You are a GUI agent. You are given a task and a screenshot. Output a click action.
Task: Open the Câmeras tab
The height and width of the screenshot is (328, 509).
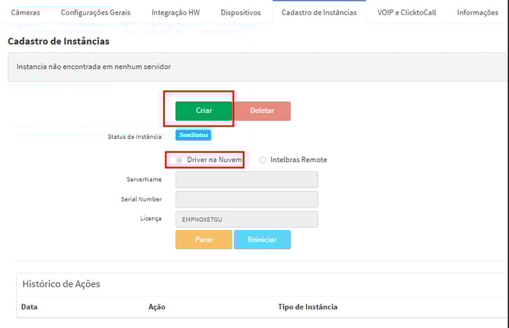pyautogui.click(x=25, y=13)
